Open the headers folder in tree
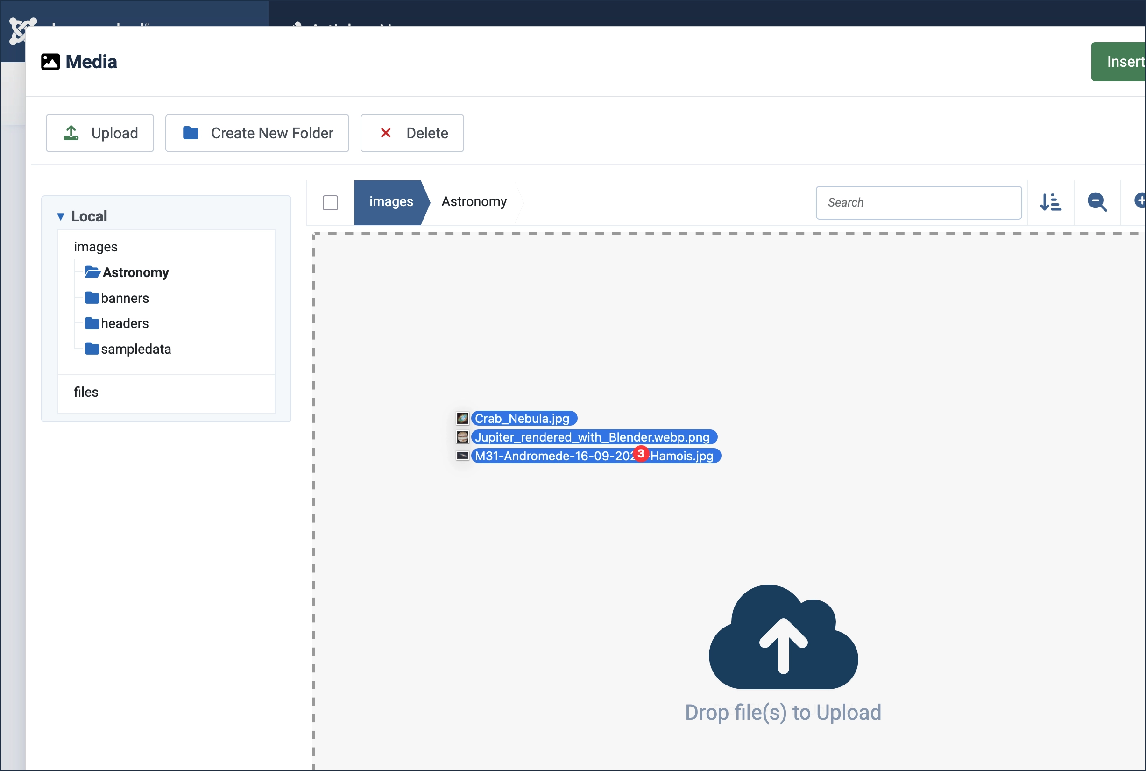 [x=124, y=323]
